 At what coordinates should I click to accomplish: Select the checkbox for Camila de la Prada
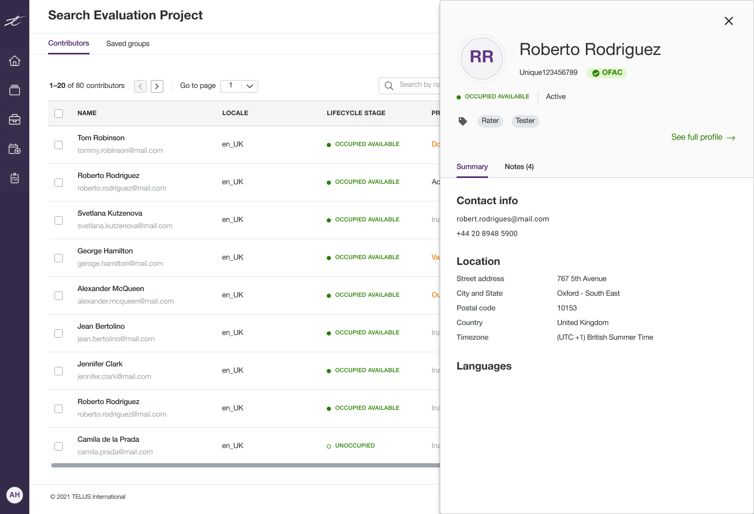click(x=59, y=446)
